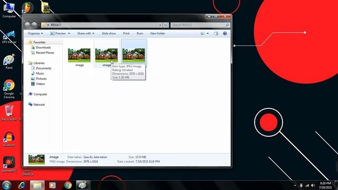Viewport: 338px width, 190px height.
Task: Click the search magnifier icon
Action: click(x=227, y=25)
